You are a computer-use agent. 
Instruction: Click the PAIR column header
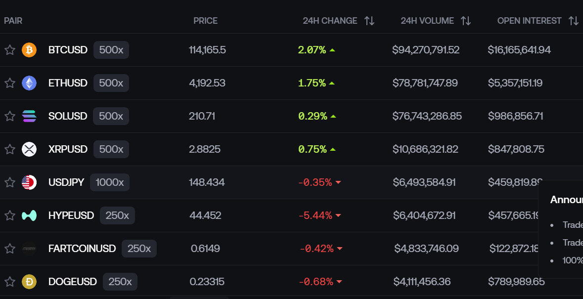[13, 21]
